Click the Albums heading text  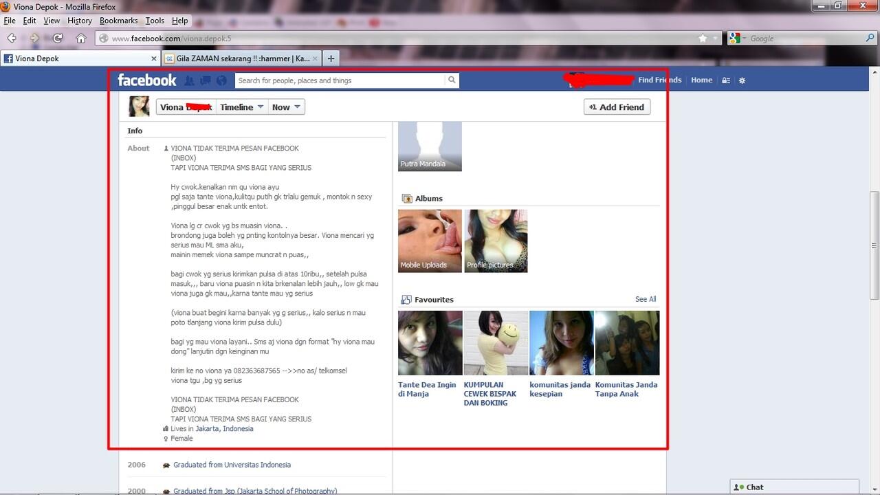(429, 199)
